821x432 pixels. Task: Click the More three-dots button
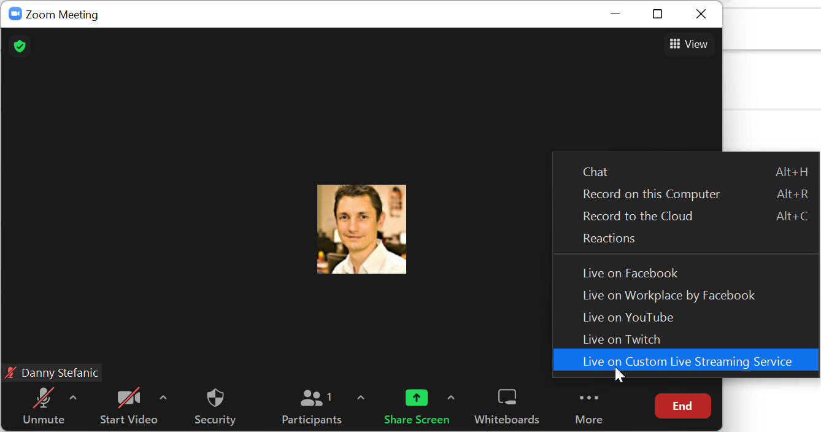click(x=589, y=406)
